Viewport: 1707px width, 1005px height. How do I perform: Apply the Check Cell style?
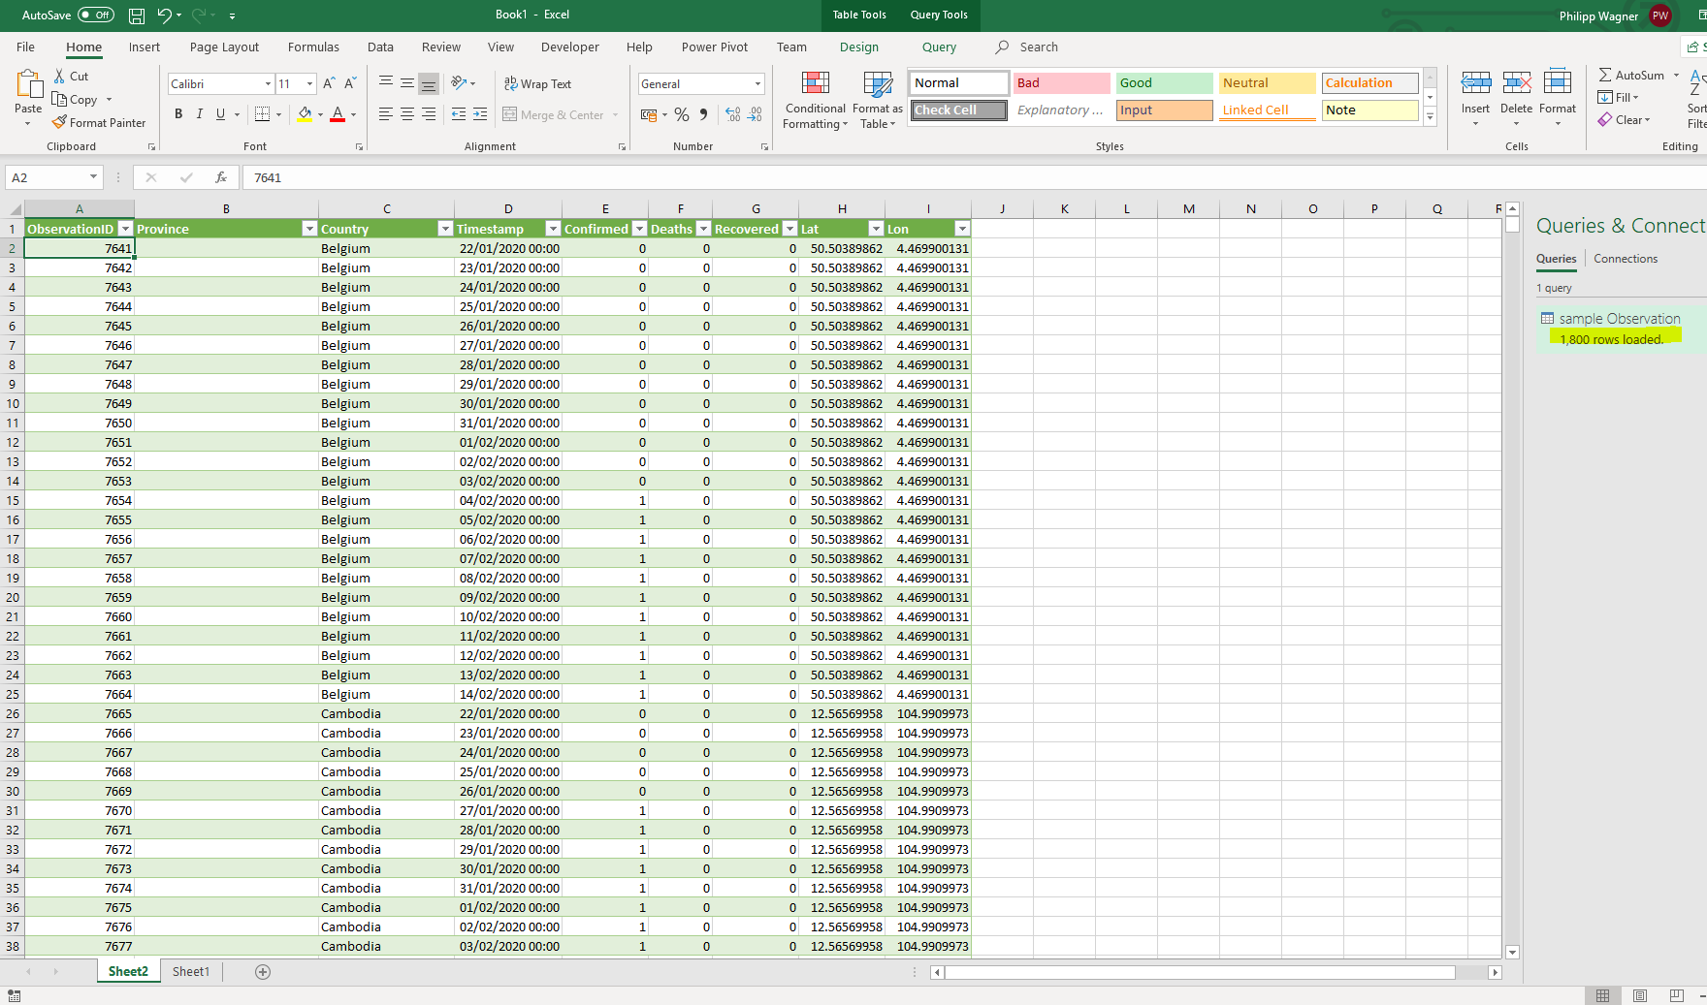tap(958, 110)
